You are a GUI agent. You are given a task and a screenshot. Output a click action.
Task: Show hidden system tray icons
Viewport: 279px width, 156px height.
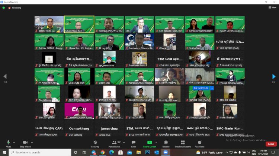pos(227,152)
